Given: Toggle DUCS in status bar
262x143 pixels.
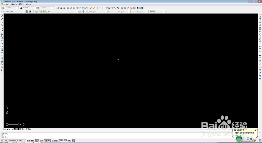Looking at the screenshot, I should pyautogui.click(x=61, y=141).
